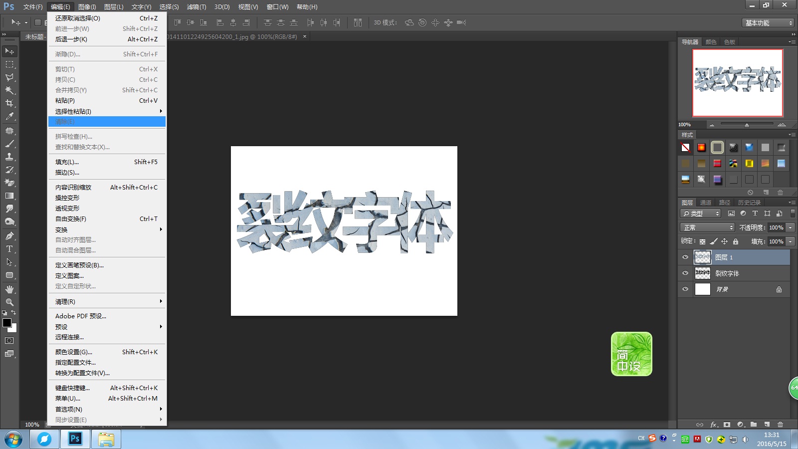Image resolution: width=798 pixels, height=449 pixels.
Task: Open 填充 fill dropdown arrow
Action: tap(791, 241)
